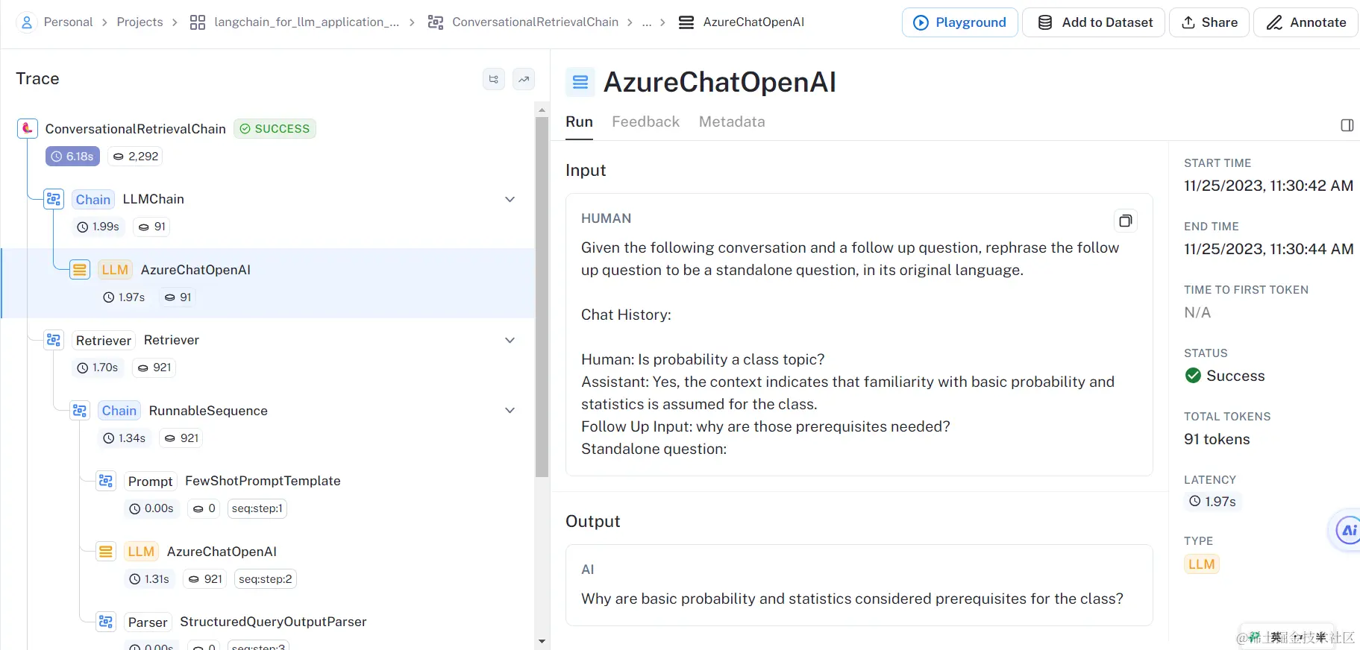
Task: Select the RunnableSequence run
Action: click(208, 411)
